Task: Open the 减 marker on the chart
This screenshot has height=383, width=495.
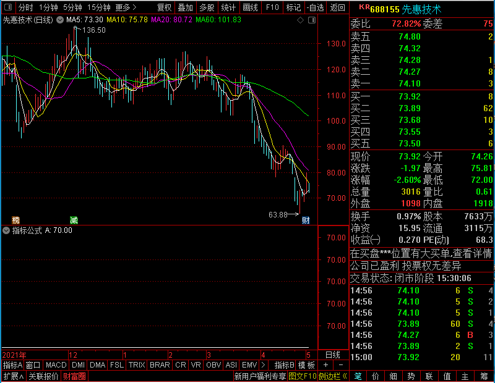Action: click(x=74, y=220)
